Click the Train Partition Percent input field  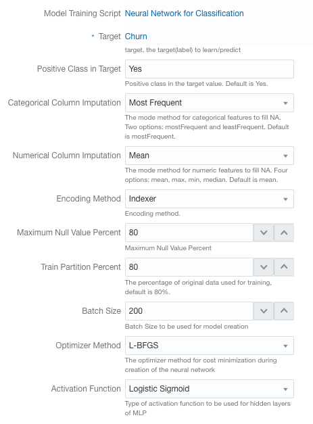[189, 267]
